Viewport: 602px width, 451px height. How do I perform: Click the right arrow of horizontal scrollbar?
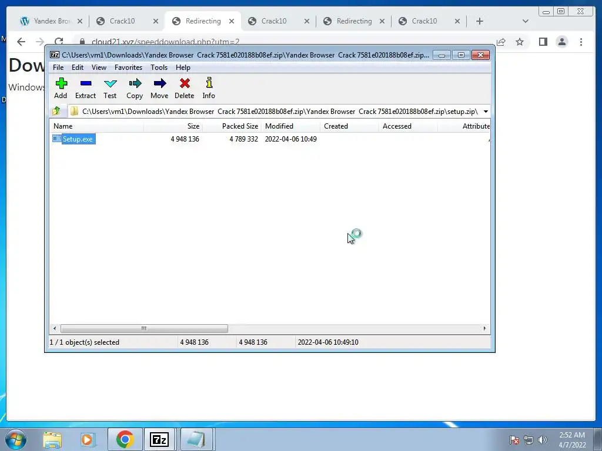[484, 328]
